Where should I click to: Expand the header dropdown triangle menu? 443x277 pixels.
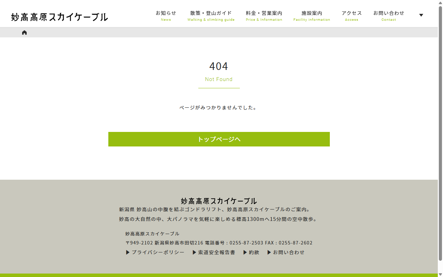(x=421, y=15)
